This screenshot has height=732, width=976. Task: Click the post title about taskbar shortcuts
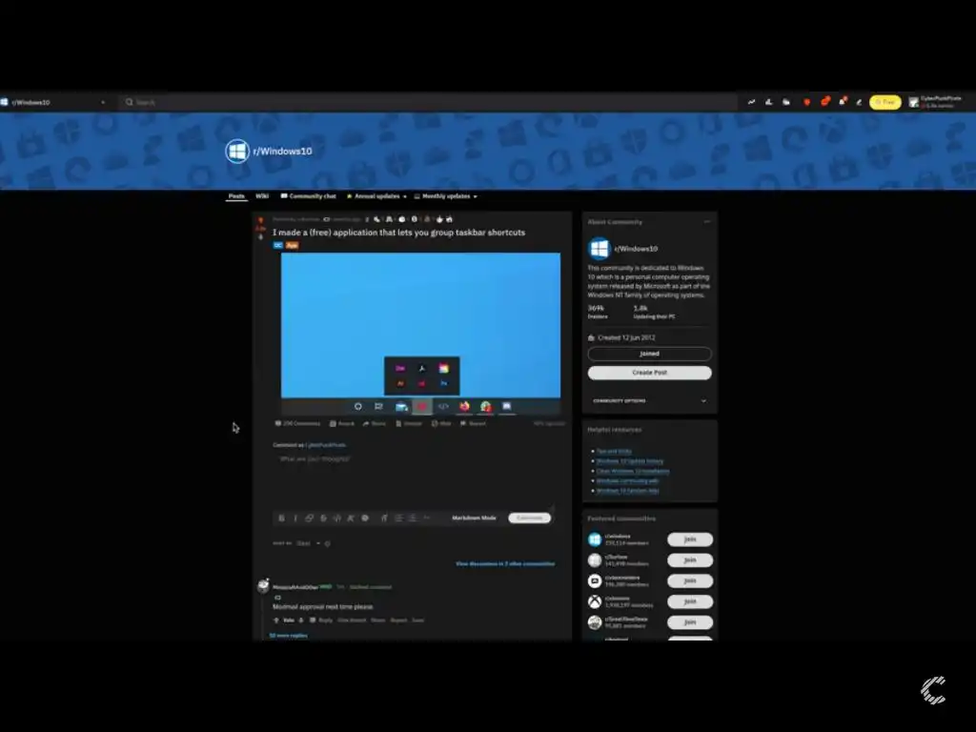click(x=399, y=233)
